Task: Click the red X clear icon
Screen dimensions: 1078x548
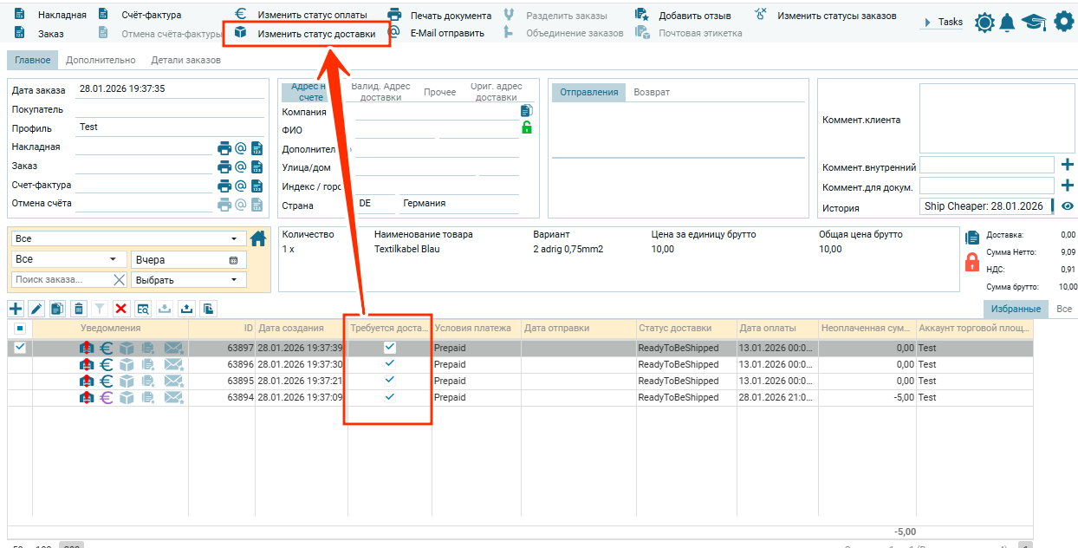Action: pyautogui.click(x=121, y=309)
